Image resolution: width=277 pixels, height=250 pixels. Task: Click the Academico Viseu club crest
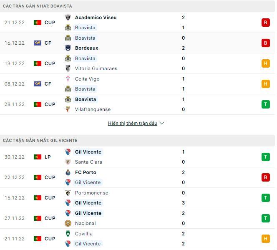[68, 18]
